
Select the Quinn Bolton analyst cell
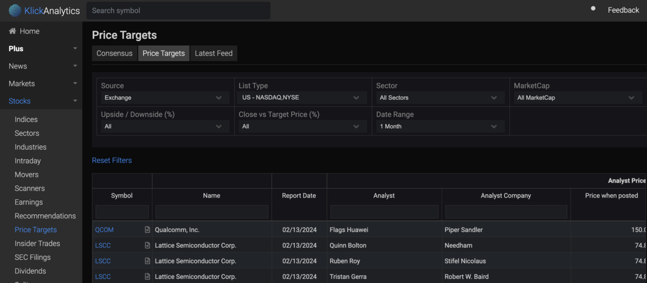click(x=384, y=245)
